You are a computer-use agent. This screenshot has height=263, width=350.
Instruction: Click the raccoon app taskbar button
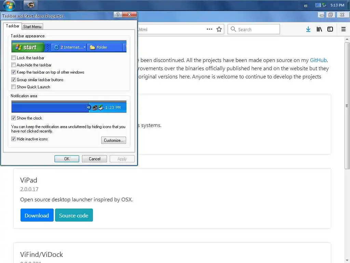[x=30, y=5]
